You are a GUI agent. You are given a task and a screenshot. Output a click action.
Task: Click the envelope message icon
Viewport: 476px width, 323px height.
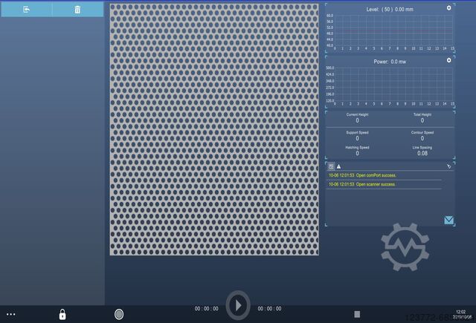coord(448,220)
